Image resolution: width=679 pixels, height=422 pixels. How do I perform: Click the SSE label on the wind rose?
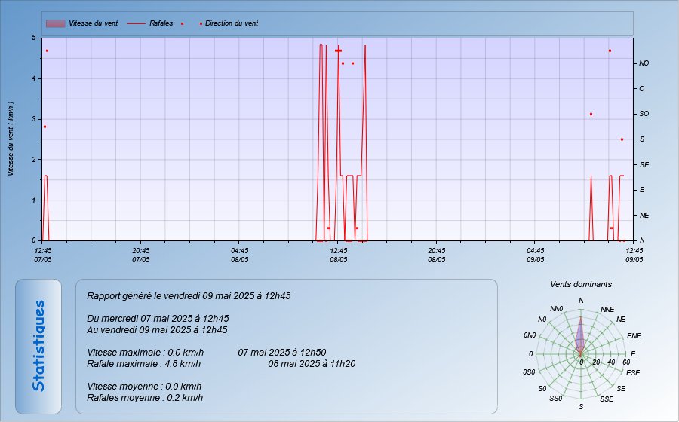tap(607, 399)
